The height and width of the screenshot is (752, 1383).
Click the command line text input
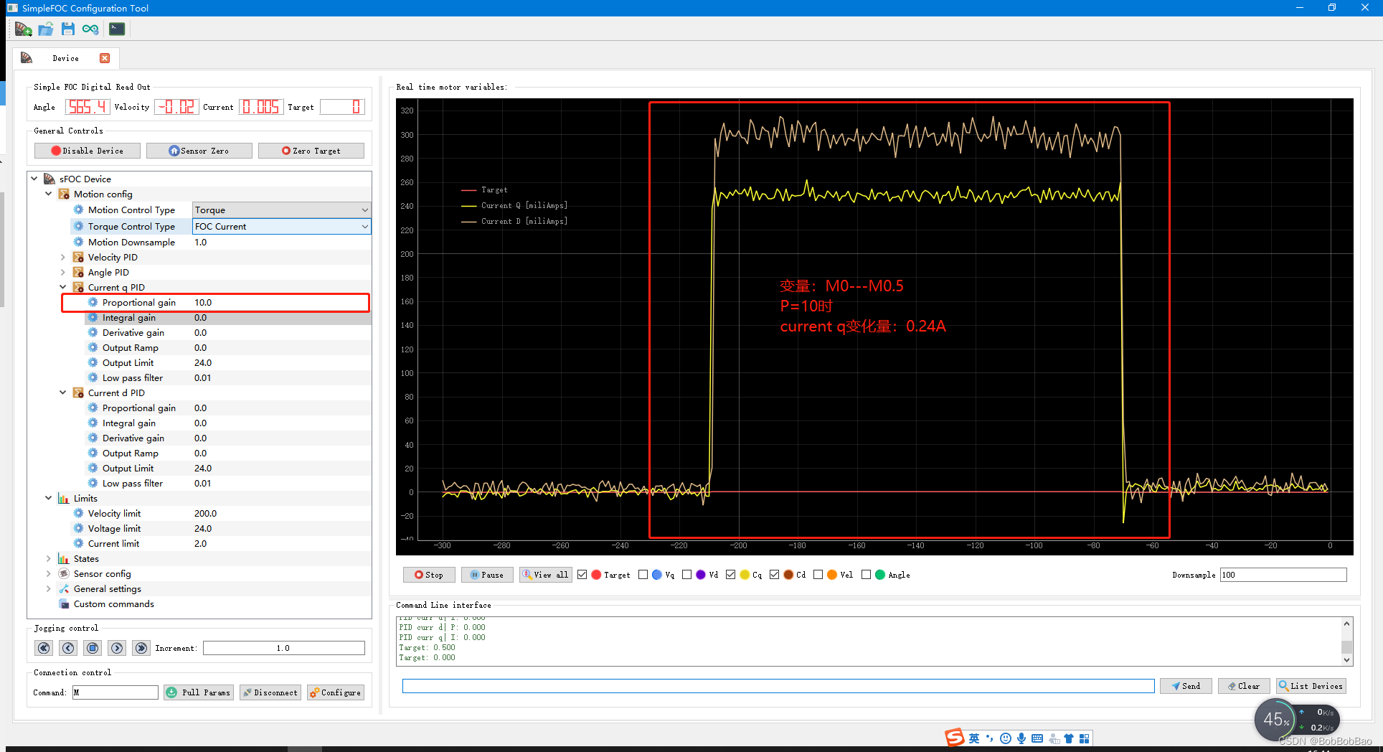(x=778, y=686)
